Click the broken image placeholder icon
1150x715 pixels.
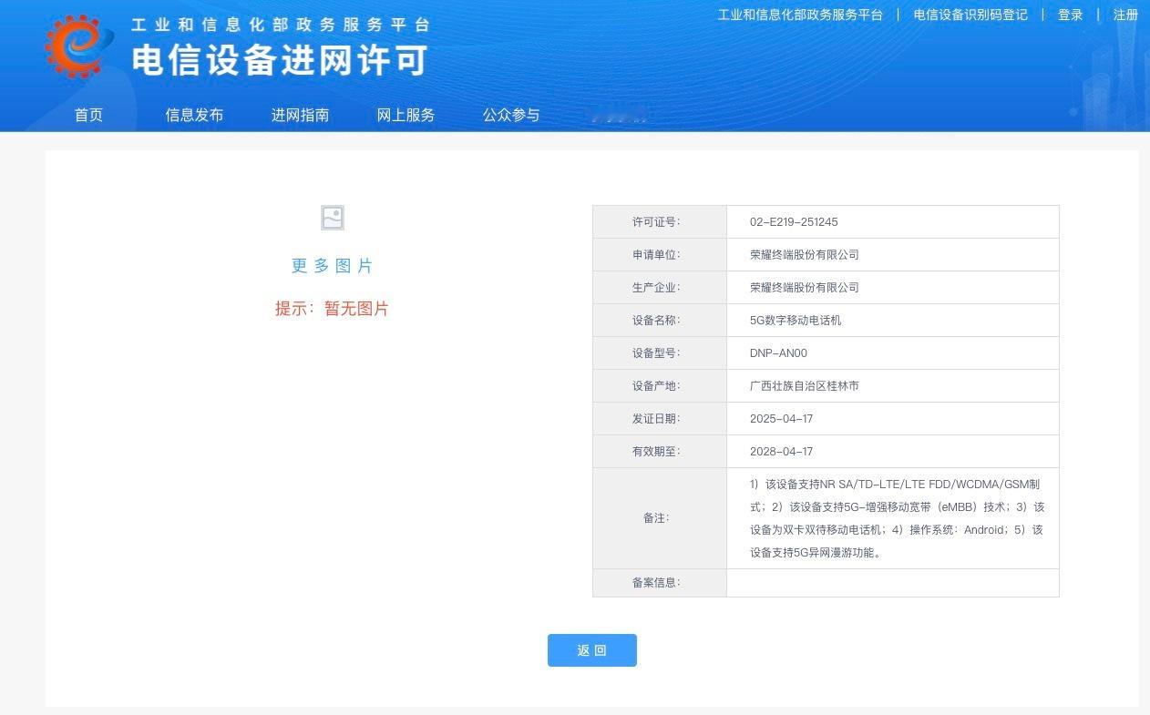click(333, 218)
